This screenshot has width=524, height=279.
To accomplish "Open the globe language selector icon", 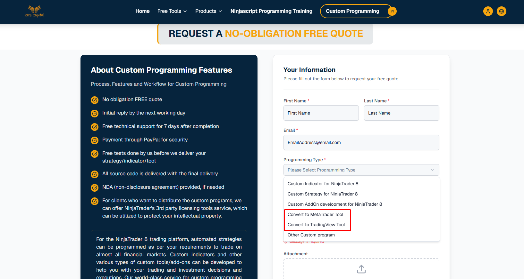I will point(502,11).
